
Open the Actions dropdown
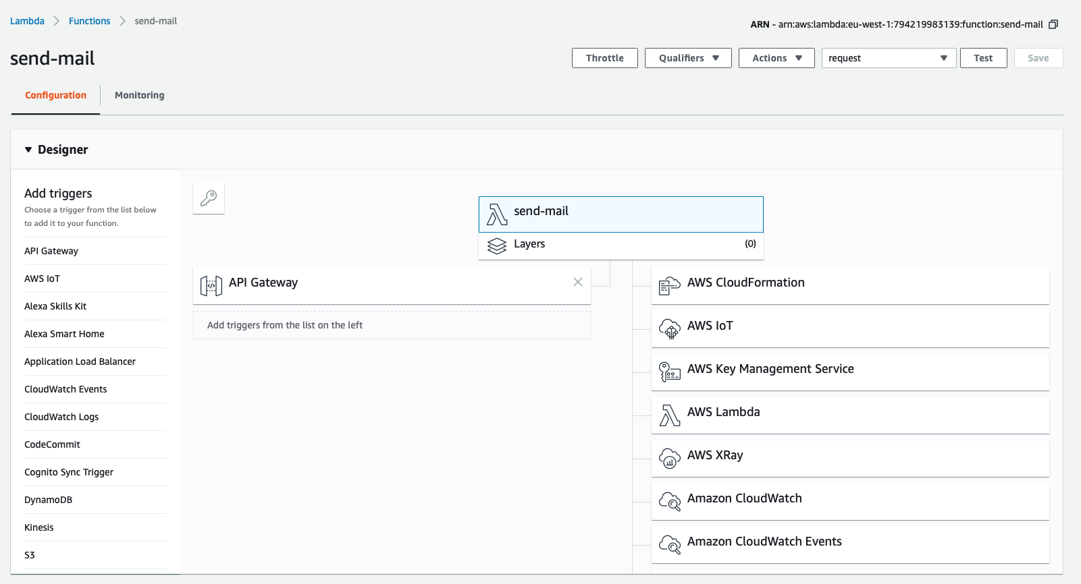tap(776, 58)
